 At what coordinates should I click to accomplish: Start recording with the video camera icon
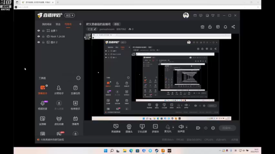198,128
